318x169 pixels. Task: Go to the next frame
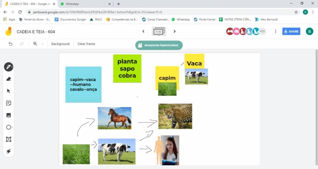pos(175,31)
